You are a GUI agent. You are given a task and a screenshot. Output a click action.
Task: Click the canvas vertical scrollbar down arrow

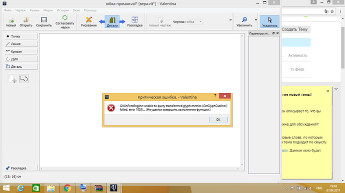tap(242, 165)
